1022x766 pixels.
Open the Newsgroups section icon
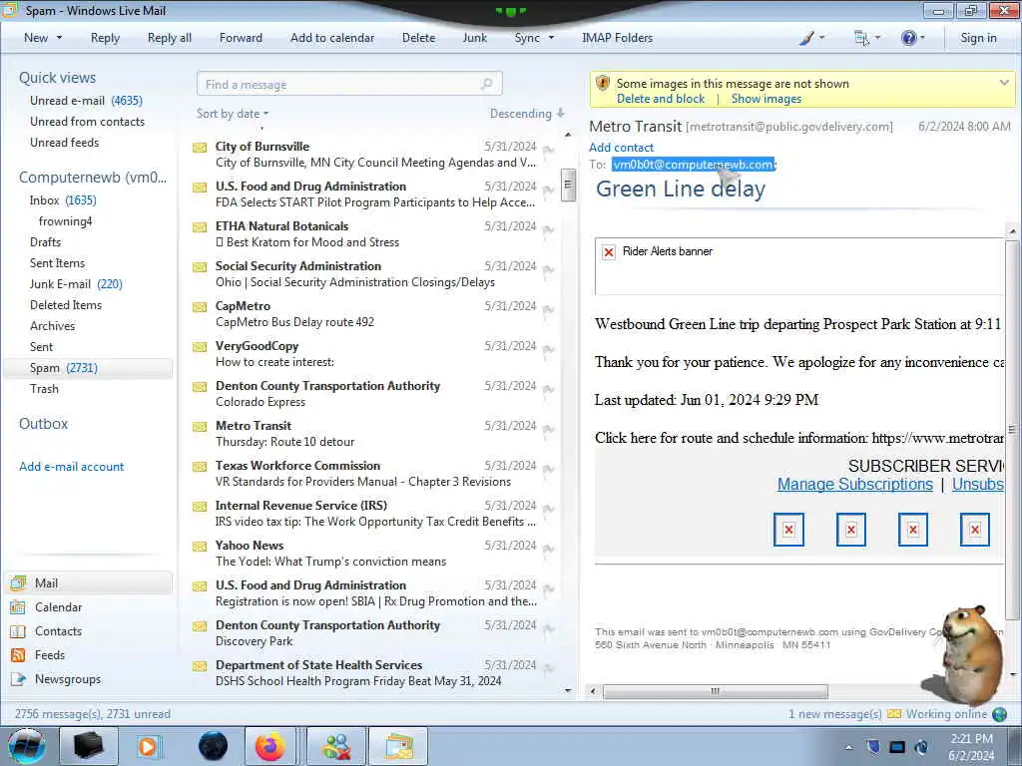(18, 678)
